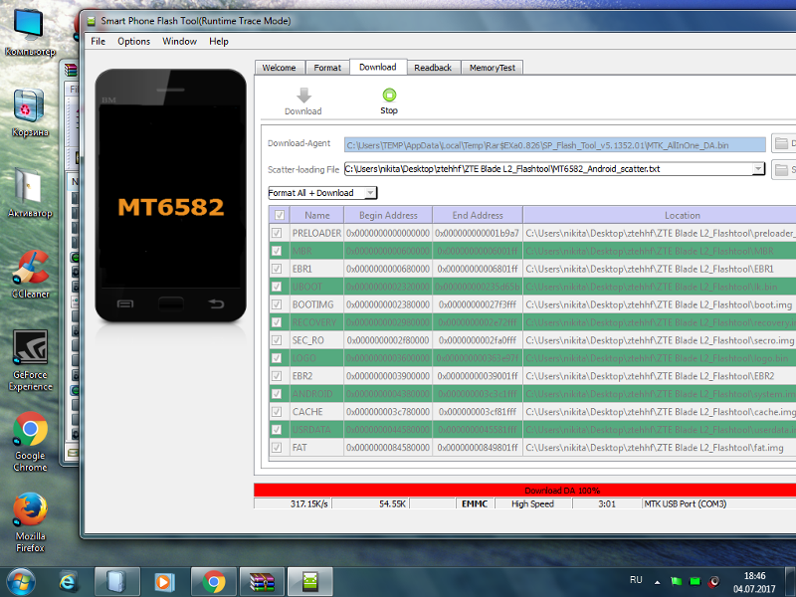
Task: Open the File menu
Action: coord(98,41)
